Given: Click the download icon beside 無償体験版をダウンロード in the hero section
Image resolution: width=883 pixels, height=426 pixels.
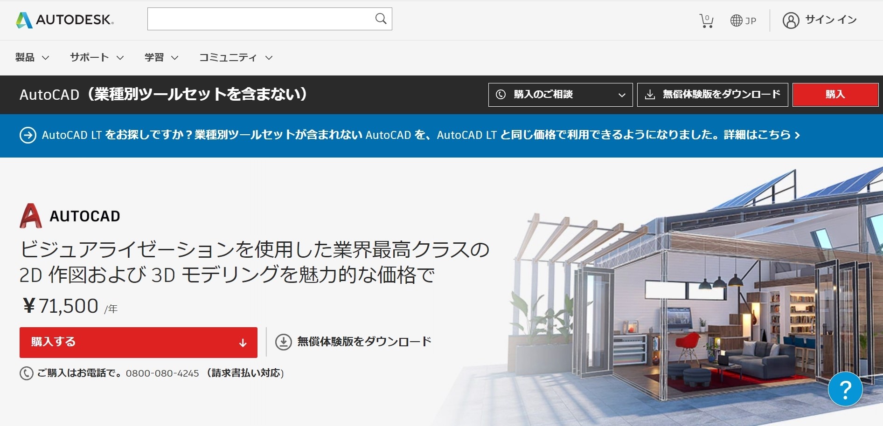Looking at the screenshot, I should 283,342.
